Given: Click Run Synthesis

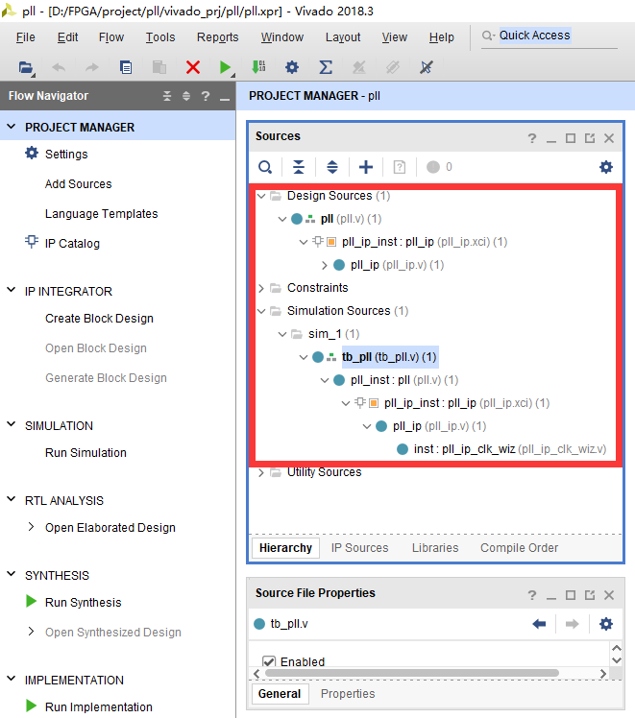Looking at the screenshot, I should 83,602.
